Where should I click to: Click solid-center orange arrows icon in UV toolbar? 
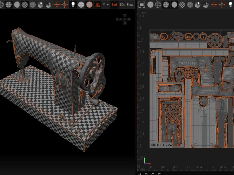pyautogui.click(x=214, y=5)
